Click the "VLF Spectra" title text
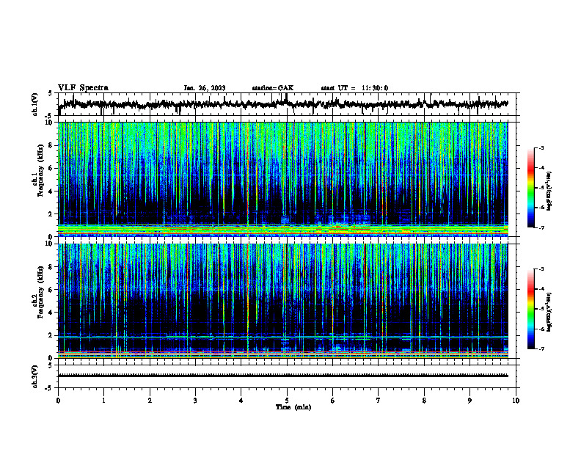Screen dimensions: 581x449 [x=83, y=88]
